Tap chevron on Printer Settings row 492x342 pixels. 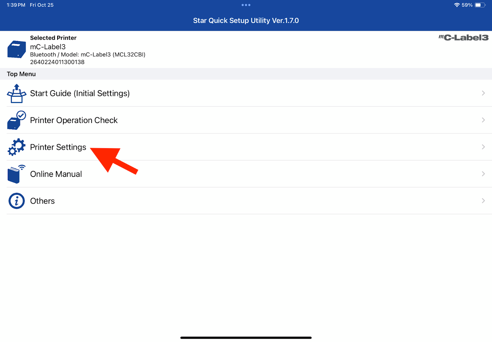(x=483, y=147)
